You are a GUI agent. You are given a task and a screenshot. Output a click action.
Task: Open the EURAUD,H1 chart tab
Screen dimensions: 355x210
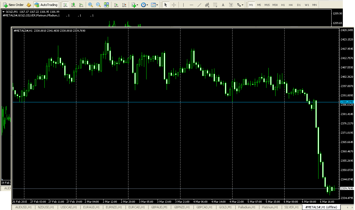(x=91, y=207)
